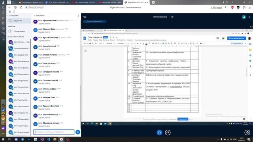This screenshot has height=142, width=253.
Task: Bookmark this page in the browser
Action: 225,7
